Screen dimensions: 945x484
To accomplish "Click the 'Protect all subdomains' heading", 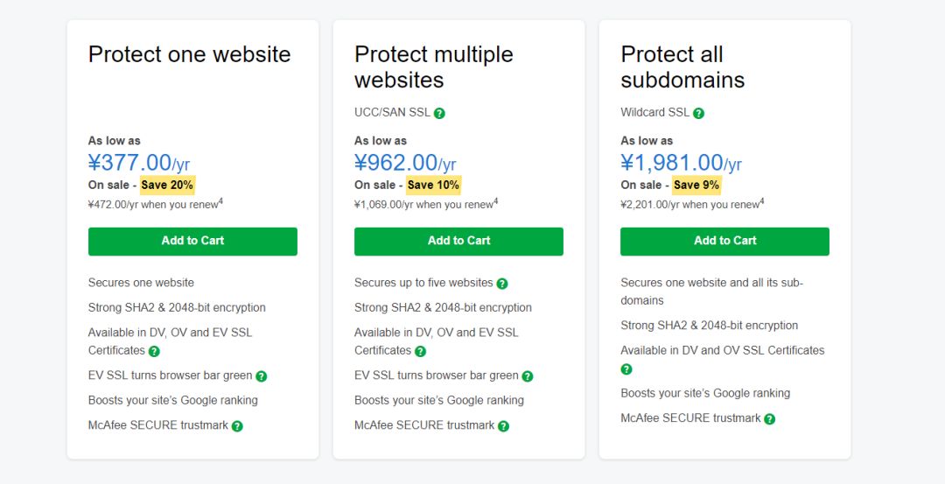I will 682,67.
